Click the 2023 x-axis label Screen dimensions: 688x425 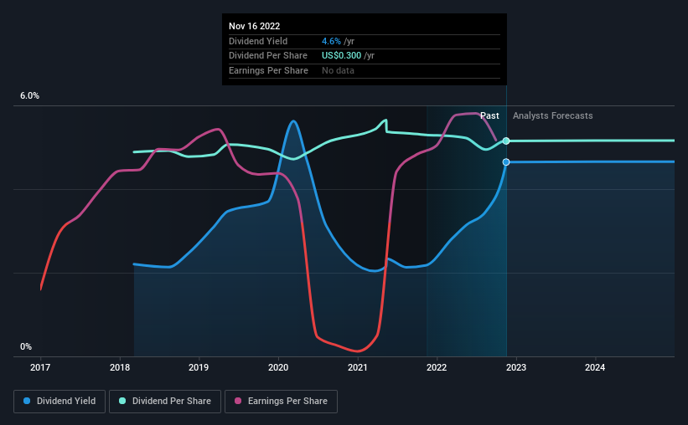pyautogui.click(x=516, y=367)
